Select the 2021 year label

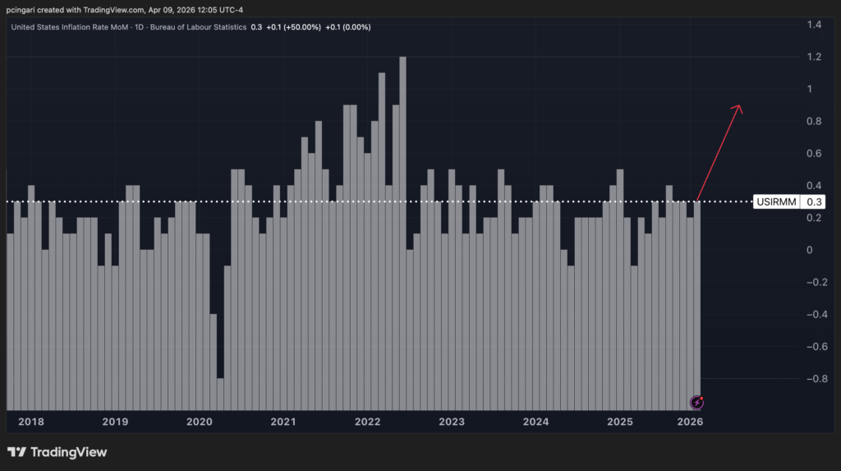(x=283, y=422)
